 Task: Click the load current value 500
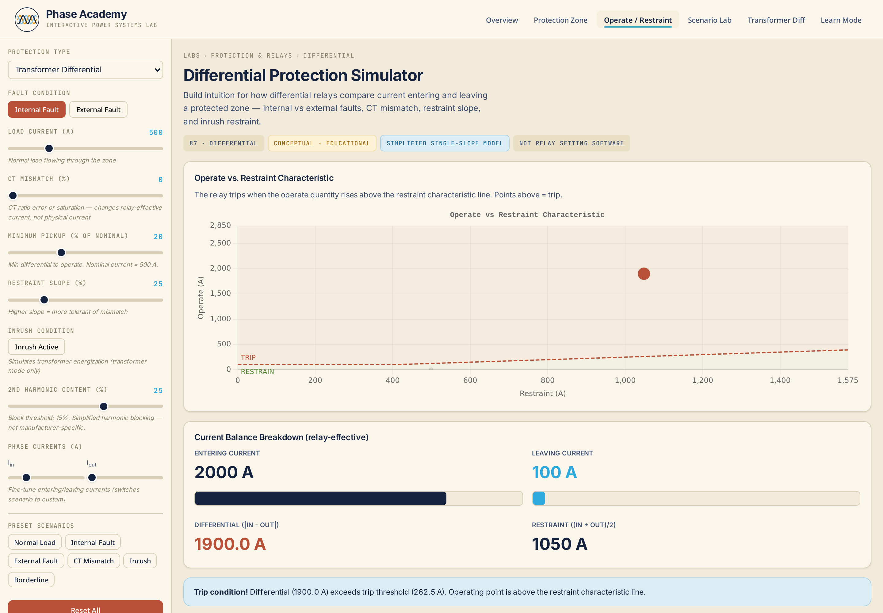(156, 132)
